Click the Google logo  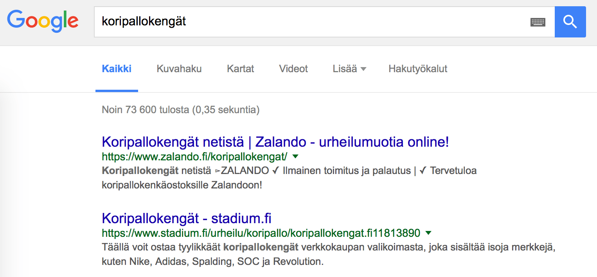click(43, 22)
